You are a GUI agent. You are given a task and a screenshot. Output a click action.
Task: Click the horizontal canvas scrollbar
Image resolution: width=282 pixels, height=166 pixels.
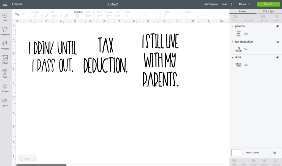(41, 165)
